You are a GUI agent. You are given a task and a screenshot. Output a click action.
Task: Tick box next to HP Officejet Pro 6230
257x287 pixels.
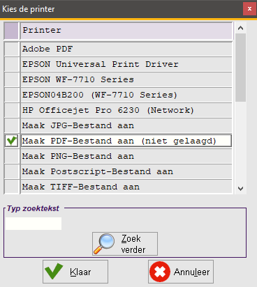click(12, 110)
